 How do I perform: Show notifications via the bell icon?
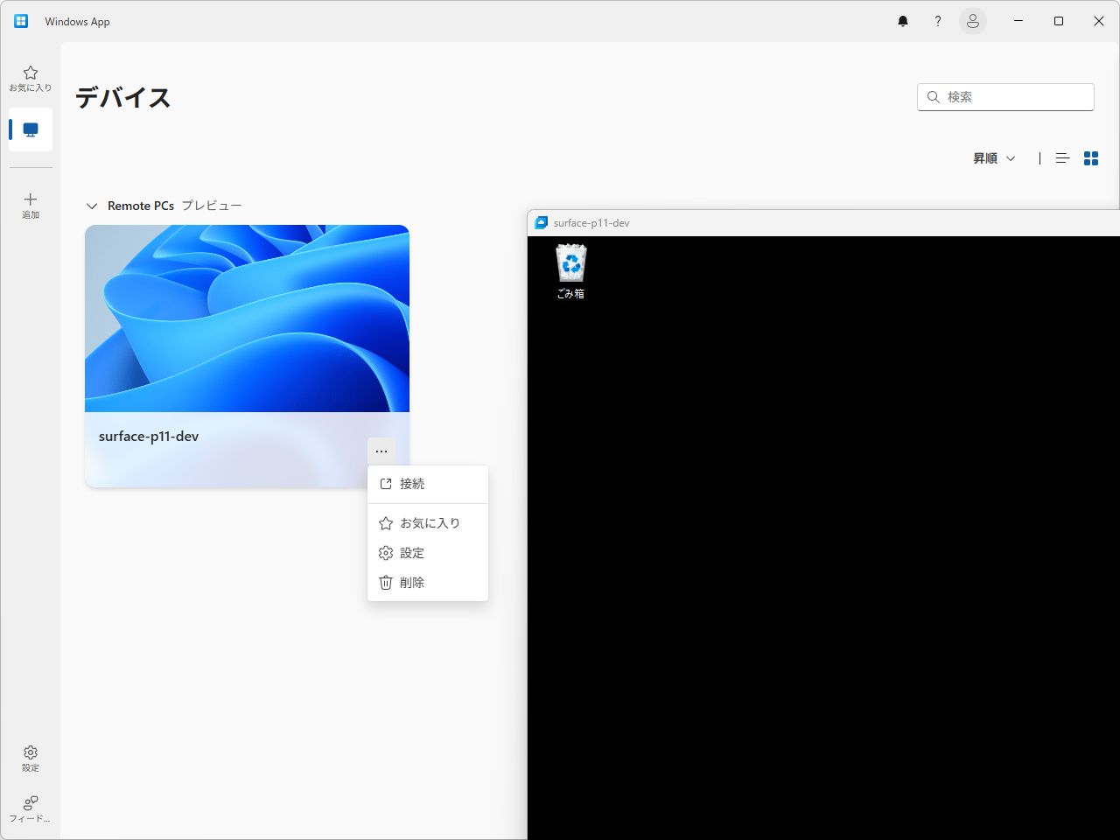(x=903, y=21)
